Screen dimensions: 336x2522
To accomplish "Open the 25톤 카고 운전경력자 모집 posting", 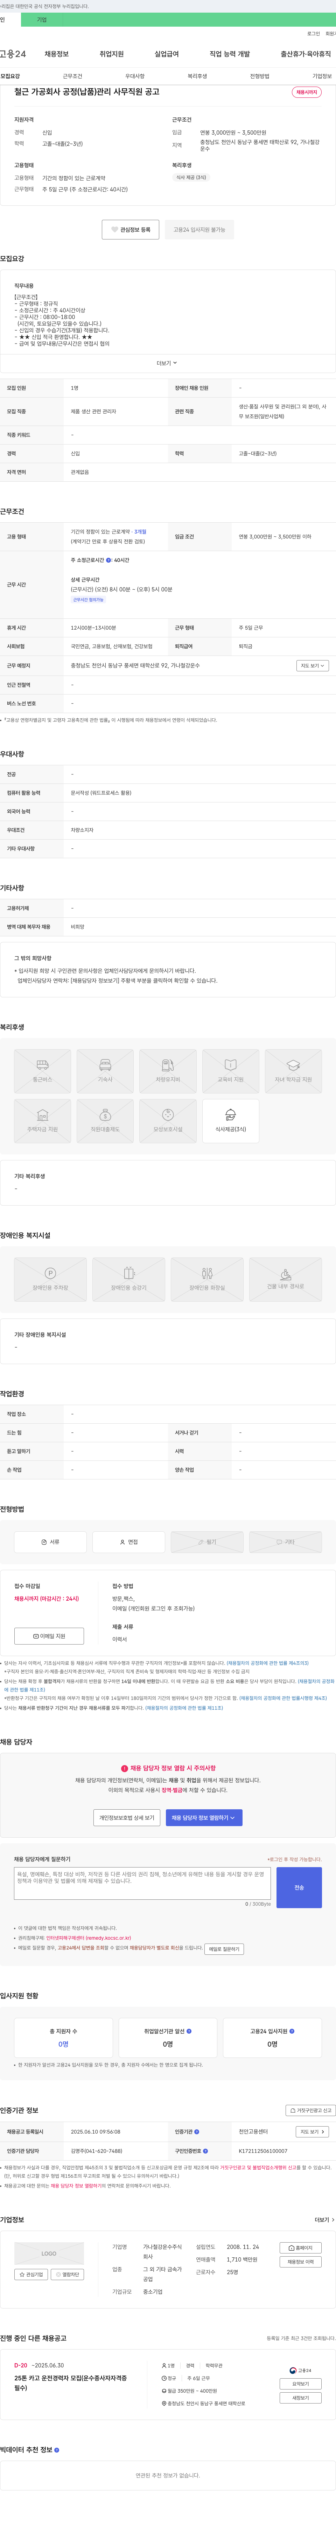I will click(70, 2382).
